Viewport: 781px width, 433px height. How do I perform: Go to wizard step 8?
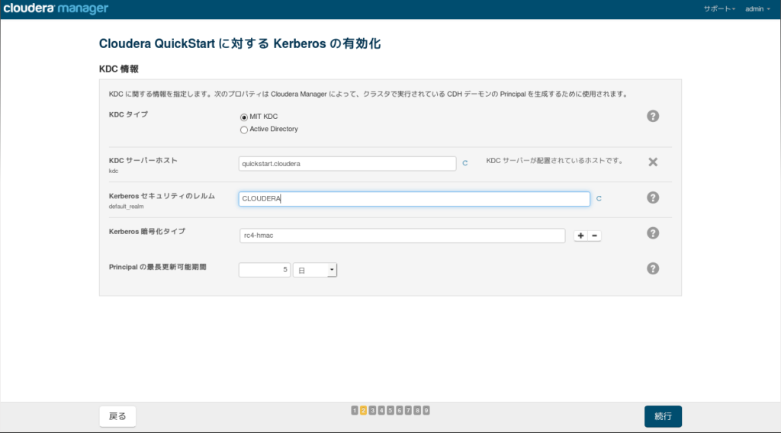417,410
